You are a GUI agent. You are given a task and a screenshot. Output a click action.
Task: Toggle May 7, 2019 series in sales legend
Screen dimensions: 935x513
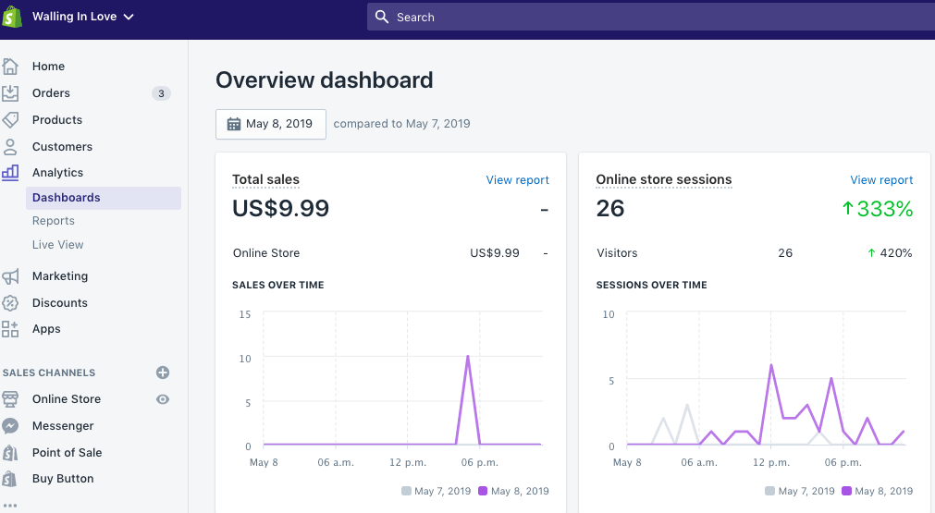(x=437, y=491)
